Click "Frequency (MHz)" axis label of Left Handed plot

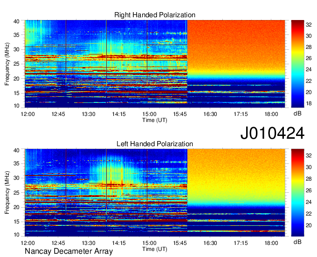coord(7,193)
